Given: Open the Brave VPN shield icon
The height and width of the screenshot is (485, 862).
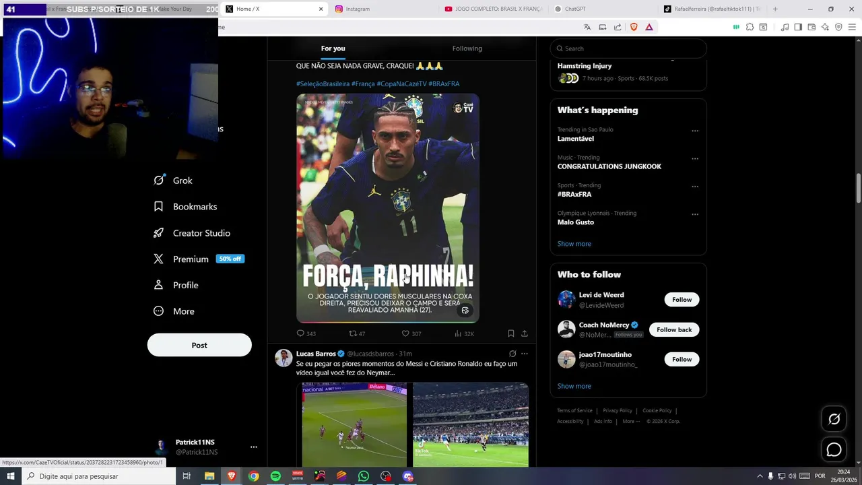Looking at the screenshot, I should (x=838, y=27).
